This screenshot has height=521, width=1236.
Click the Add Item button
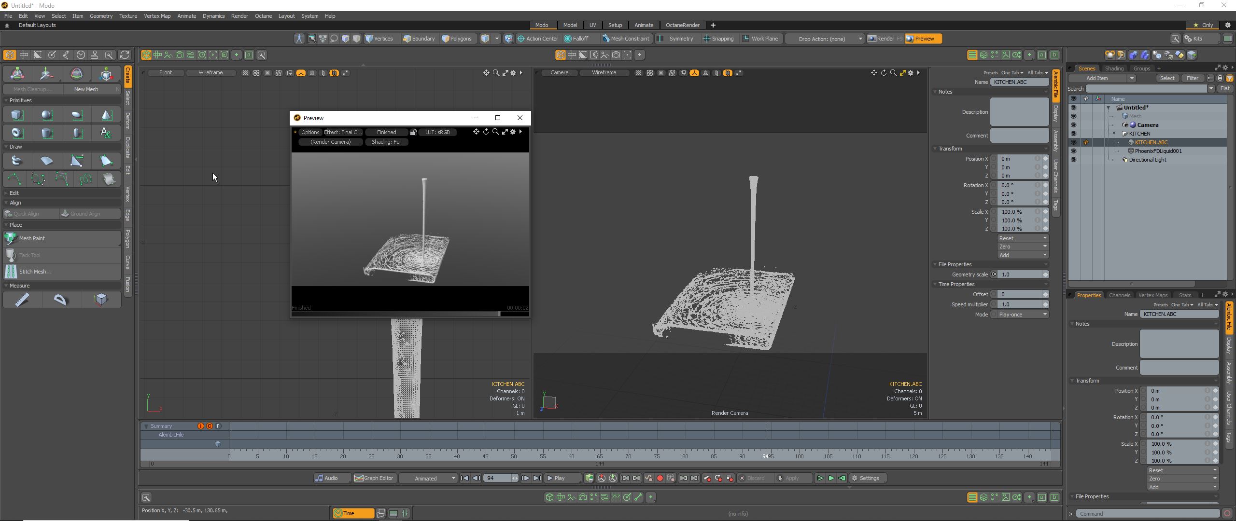click(x=1097, y=78)
